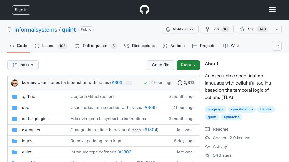Open the latest commit message link
The height and width of the screenshot is (162, 289).
tap(73, 83)
